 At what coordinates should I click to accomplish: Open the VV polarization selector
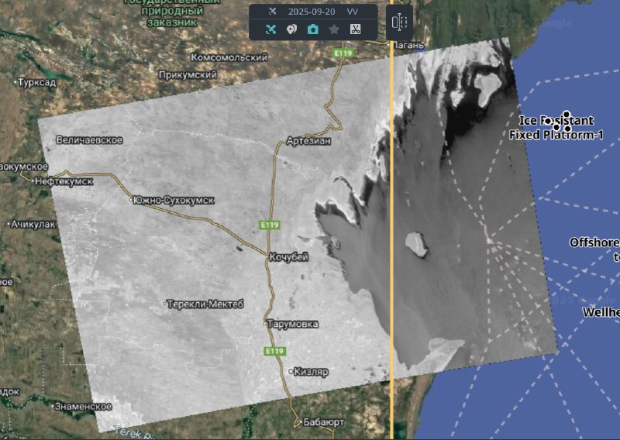pos(353,12)
